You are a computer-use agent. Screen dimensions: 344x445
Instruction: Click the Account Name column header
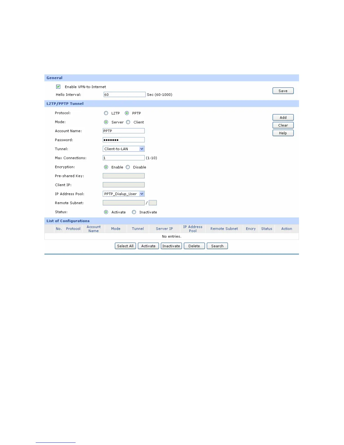pos(94,229)
